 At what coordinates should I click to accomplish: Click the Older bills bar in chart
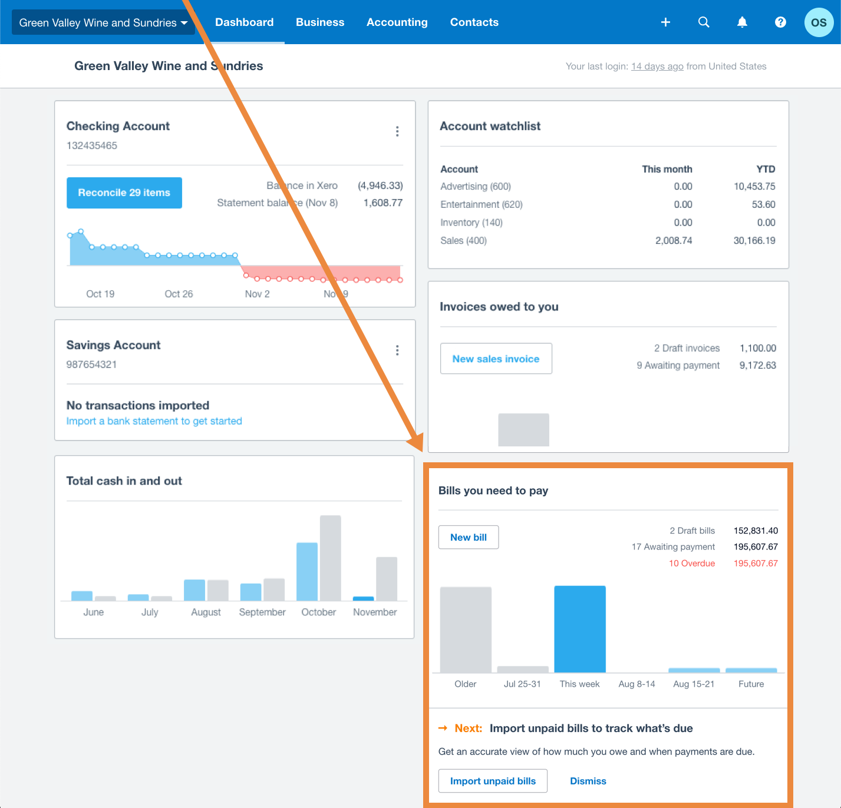(x=466, y=630)
